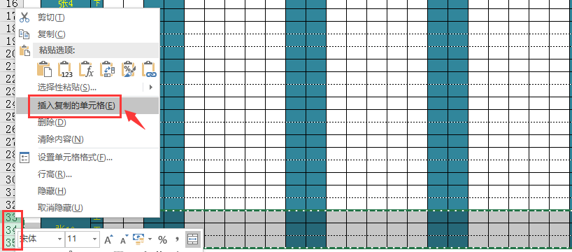Apply comma style from mini toolbar
Viewport: 572px width, 252px height.
(178, 239)
